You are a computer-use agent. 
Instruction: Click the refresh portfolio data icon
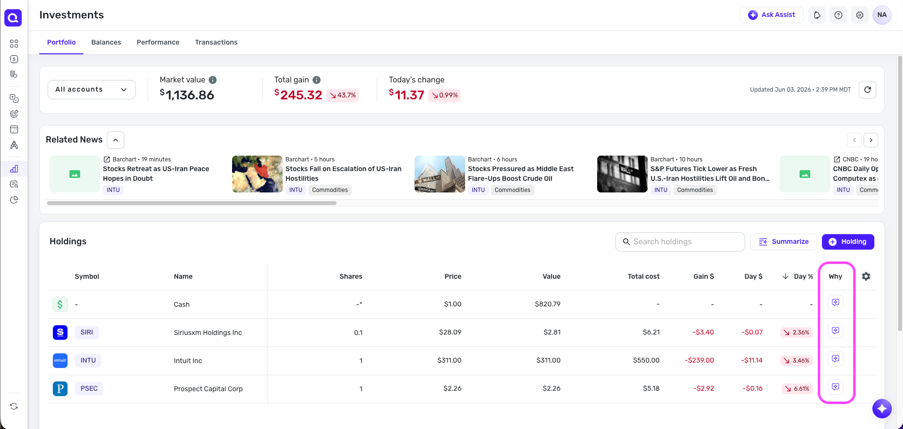(x=868, y=90)
